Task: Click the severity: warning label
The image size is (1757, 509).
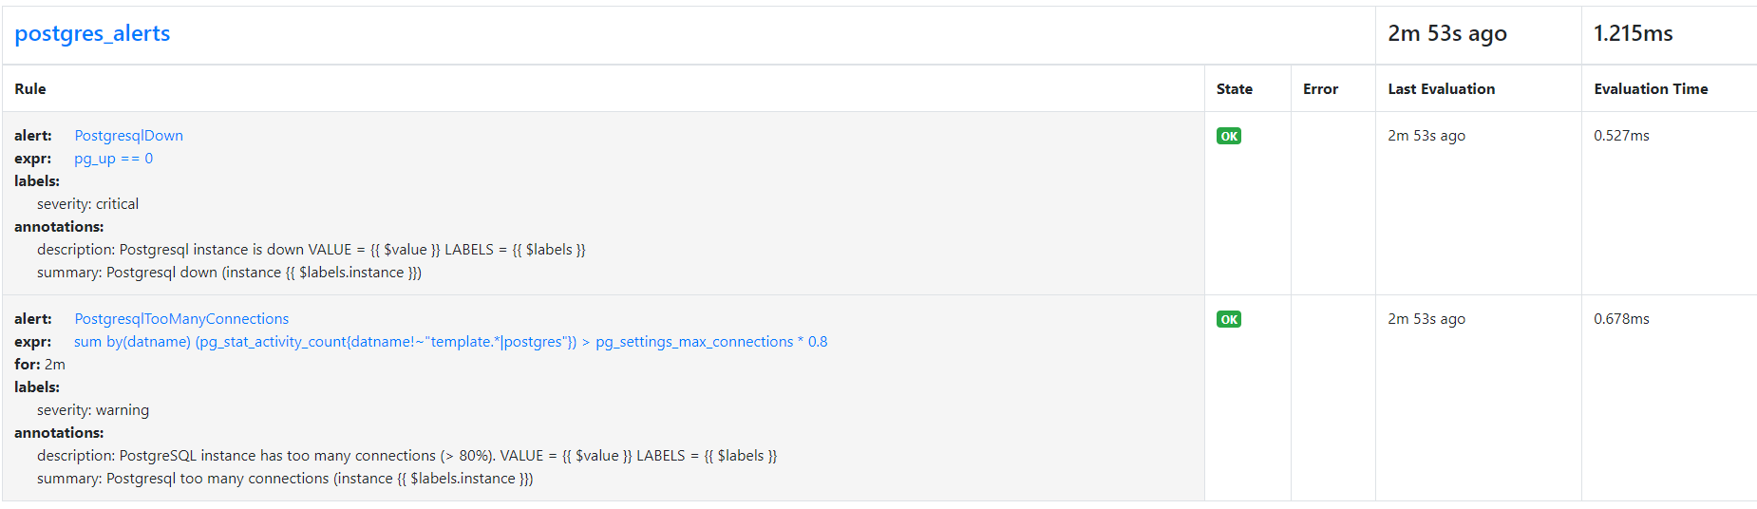Action: coord(92,410)
